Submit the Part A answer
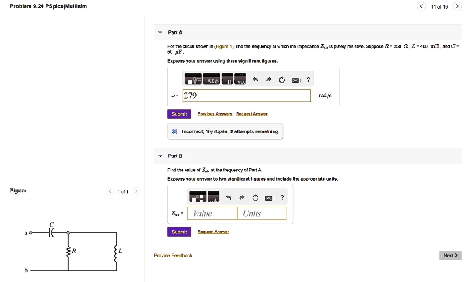Screen dimensions: 466x282 pyautogui.click(x=179, y=114)
